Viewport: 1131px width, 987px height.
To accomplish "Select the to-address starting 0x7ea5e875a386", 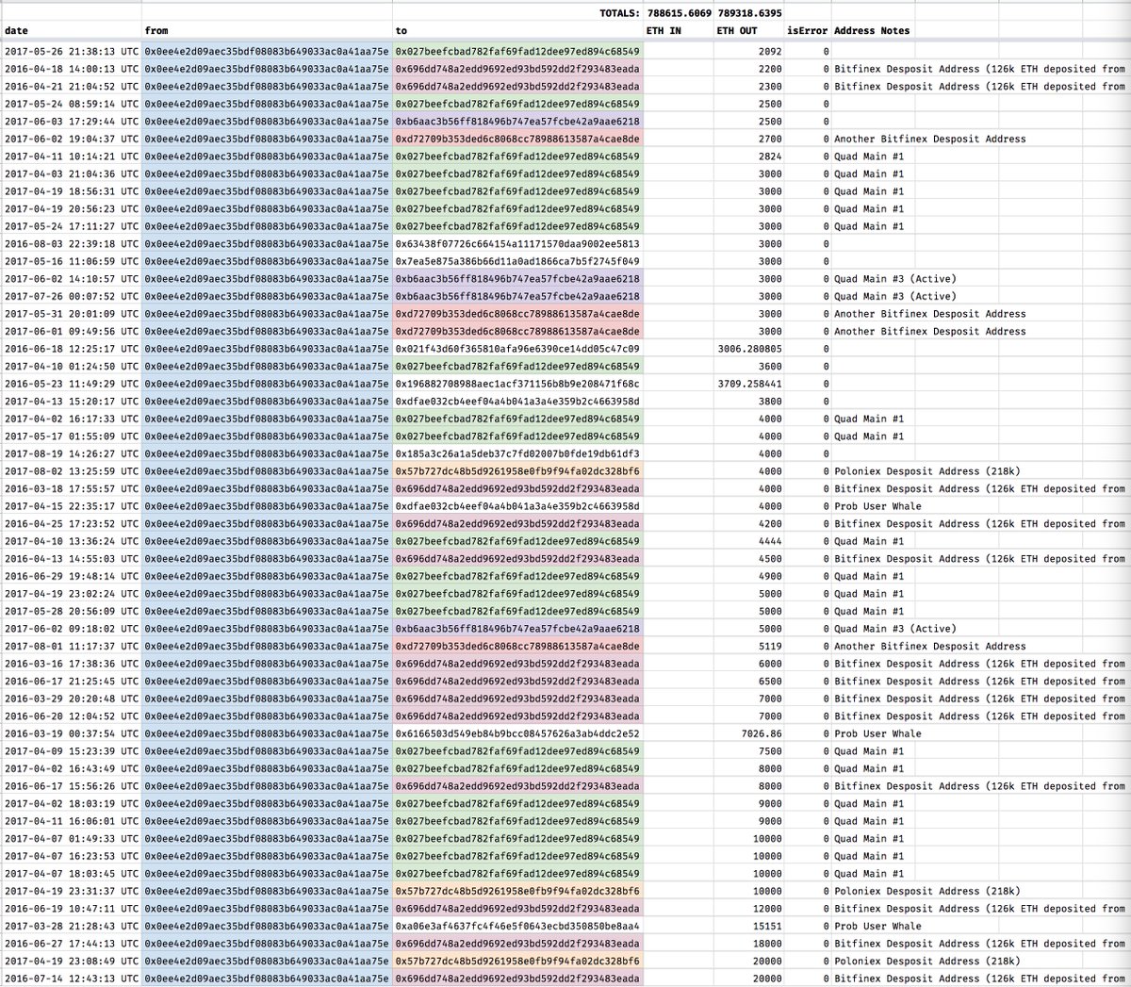I will point(517,261).
